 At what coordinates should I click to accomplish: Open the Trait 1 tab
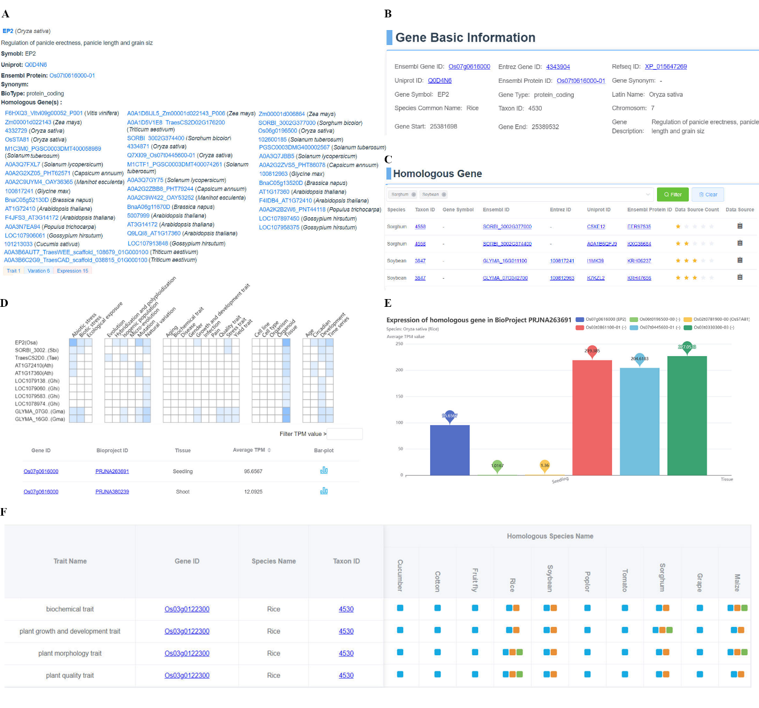tap(13, 271)
